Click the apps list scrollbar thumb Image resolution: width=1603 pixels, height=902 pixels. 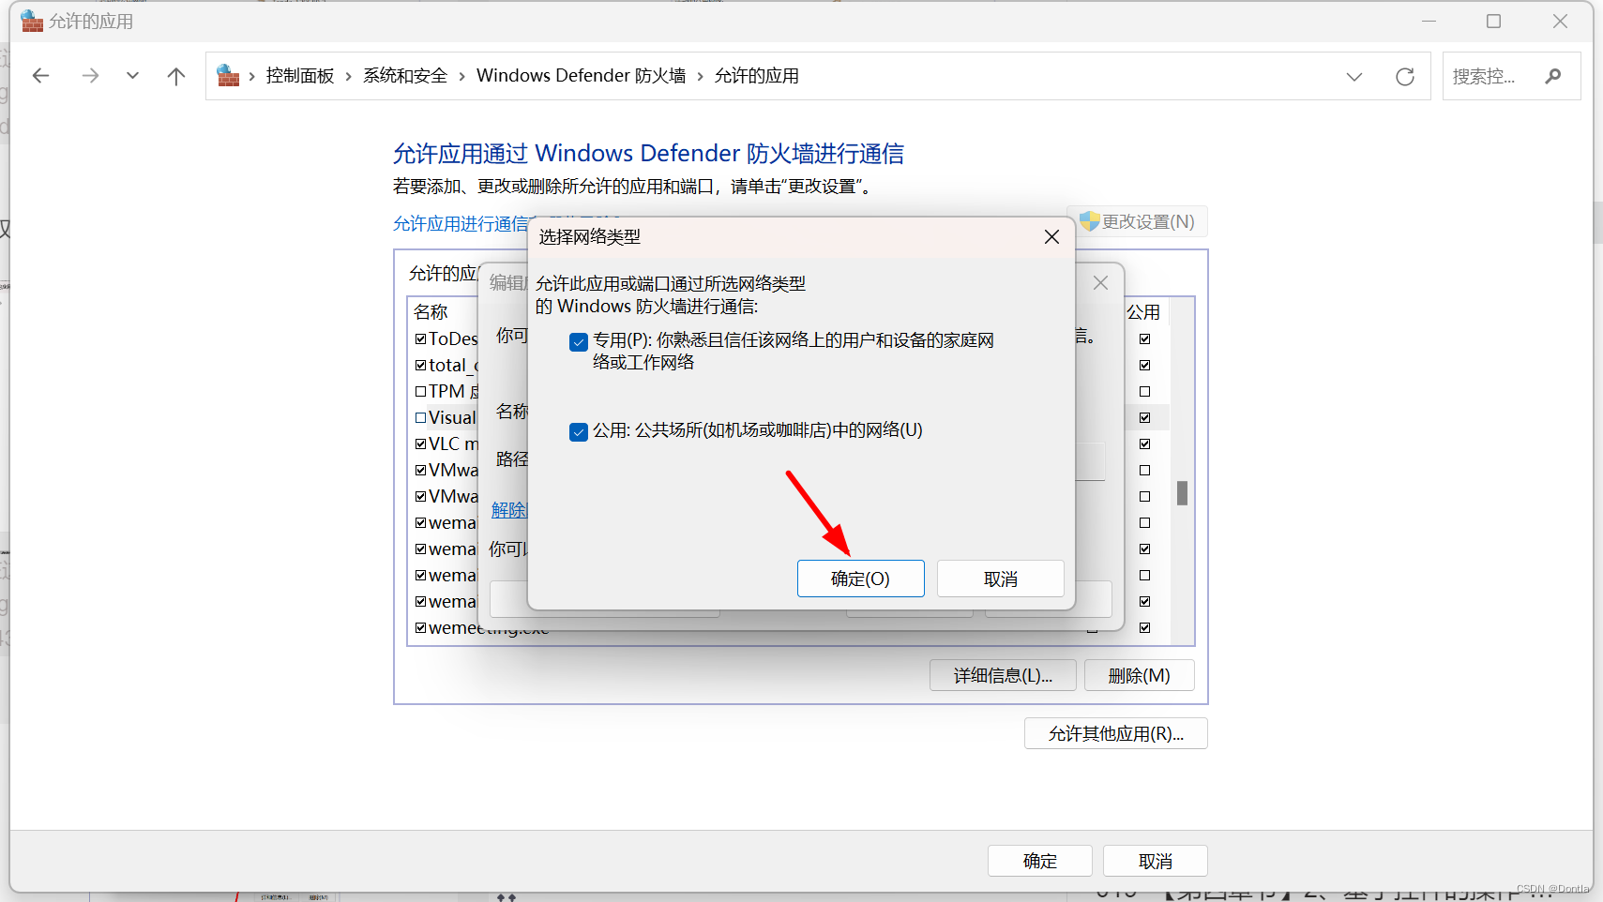click(x=1182, y=492)
